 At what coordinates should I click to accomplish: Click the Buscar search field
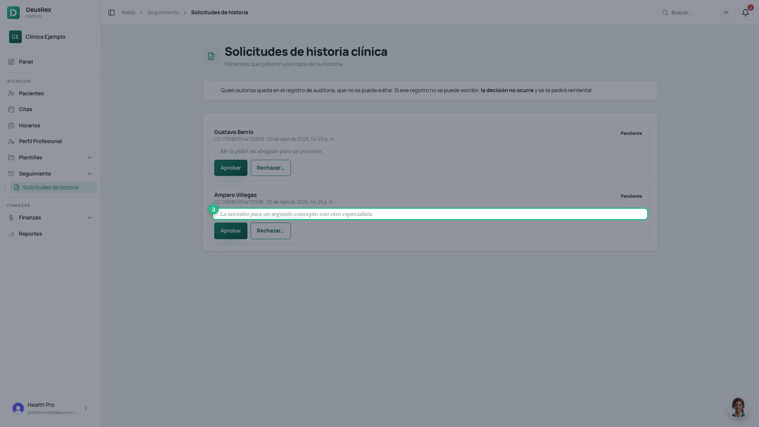coord(696,13)
